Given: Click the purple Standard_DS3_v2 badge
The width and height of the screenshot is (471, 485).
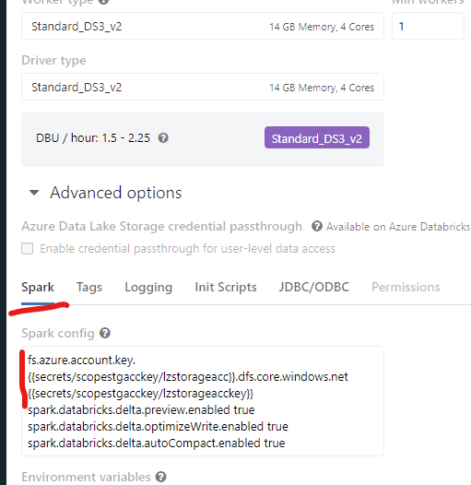Looking at the screenshot, I should click(317, 137).
